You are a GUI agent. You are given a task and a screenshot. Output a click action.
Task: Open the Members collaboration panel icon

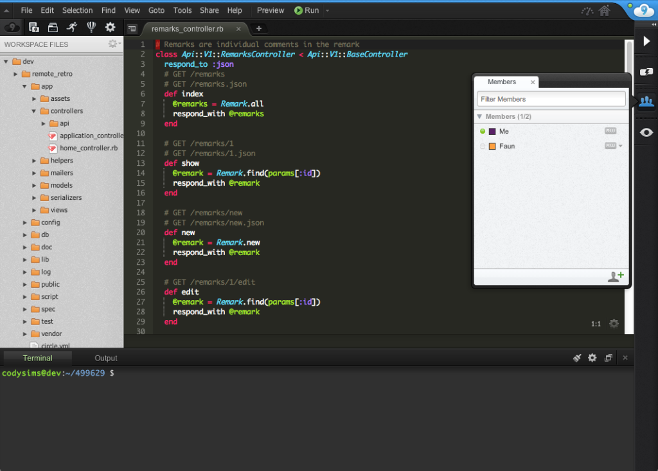[646, 102]
